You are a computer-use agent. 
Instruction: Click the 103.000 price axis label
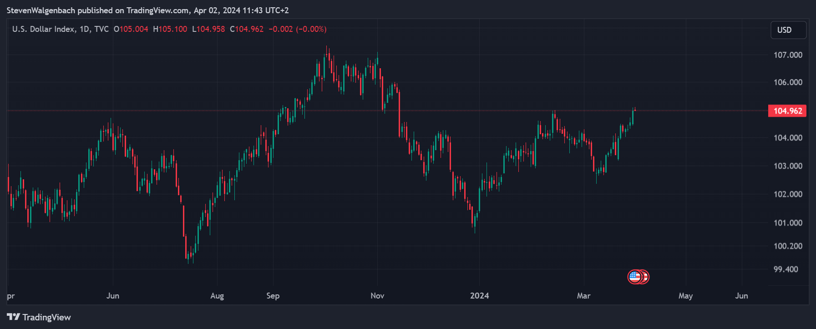pyautogui.click(x=788, y=166)
